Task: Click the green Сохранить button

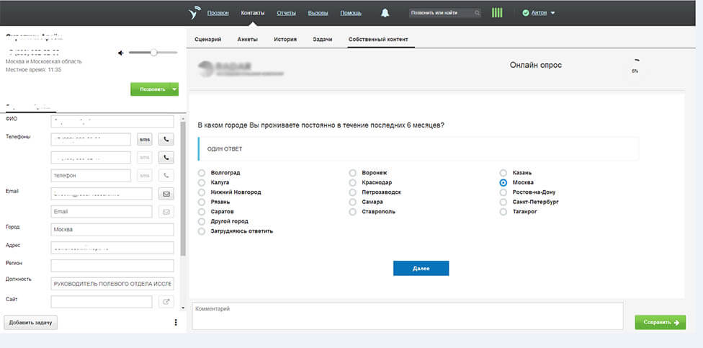Action: coord(660,322)
